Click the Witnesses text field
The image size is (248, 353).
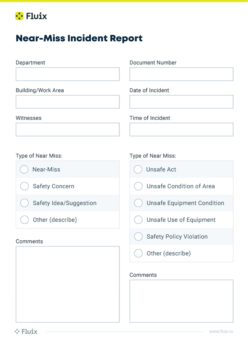[x=67, y=130]
